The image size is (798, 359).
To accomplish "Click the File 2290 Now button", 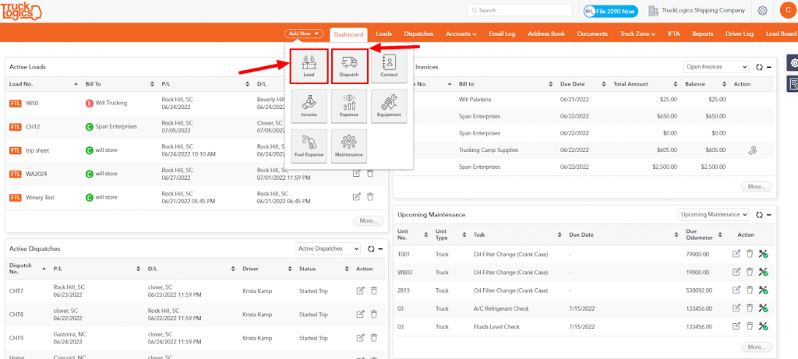I will (x=610, y=10).
